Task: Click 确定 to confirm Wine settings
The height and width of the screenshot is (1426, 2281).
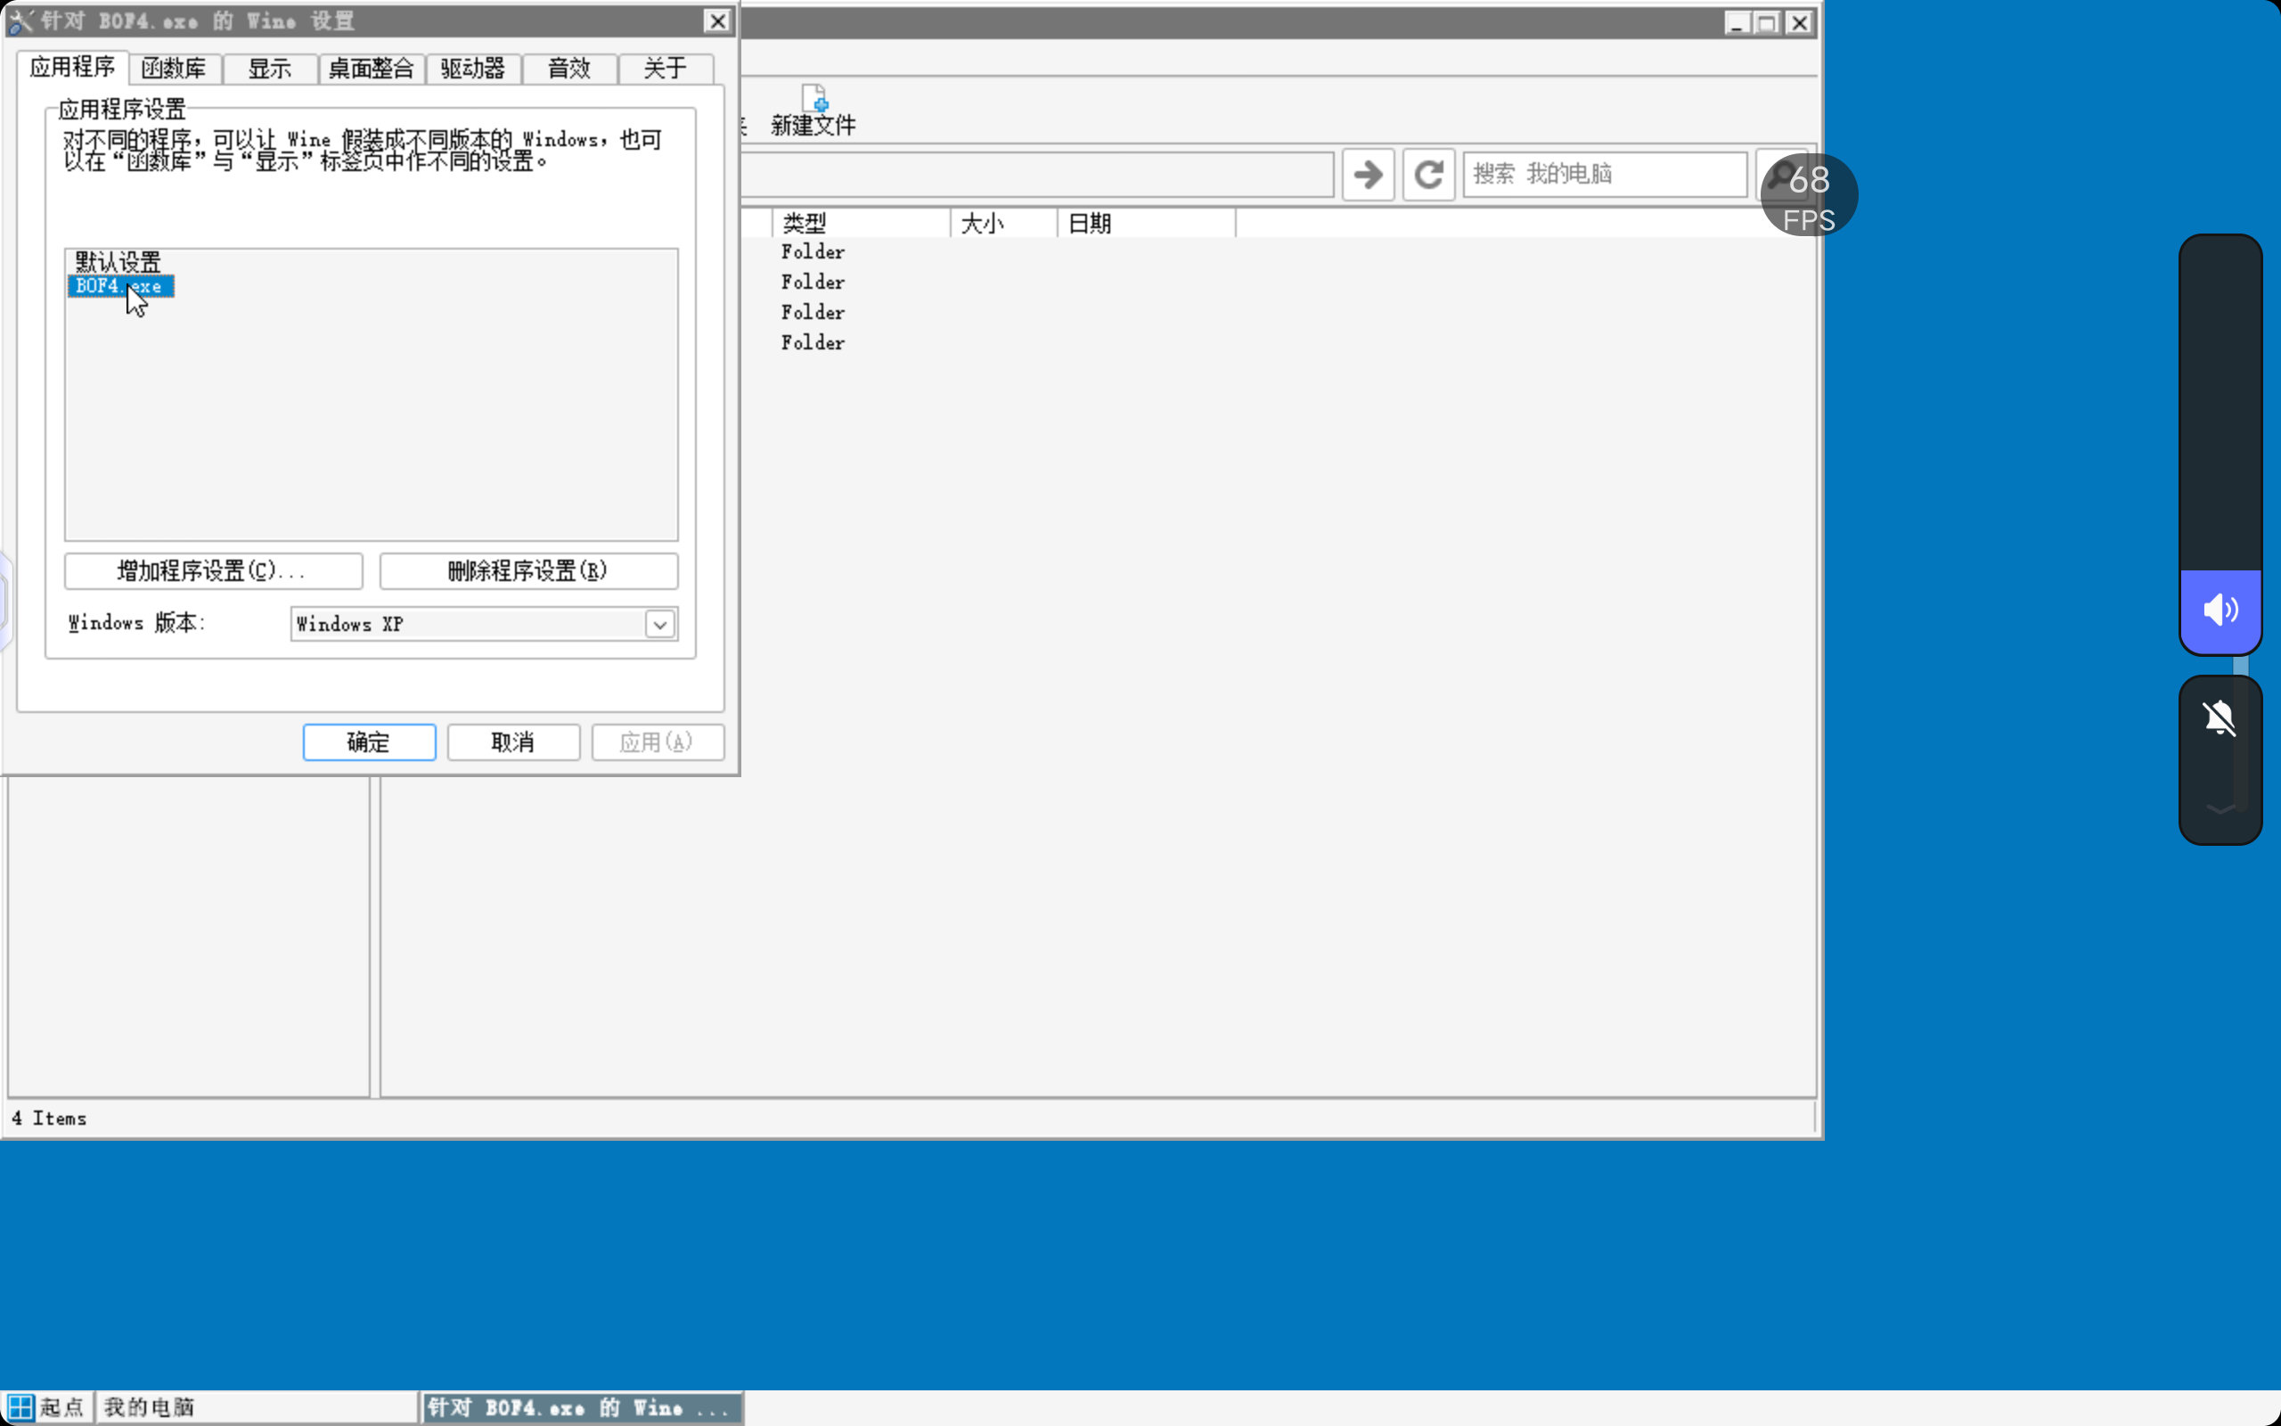Action: point(369,742)
